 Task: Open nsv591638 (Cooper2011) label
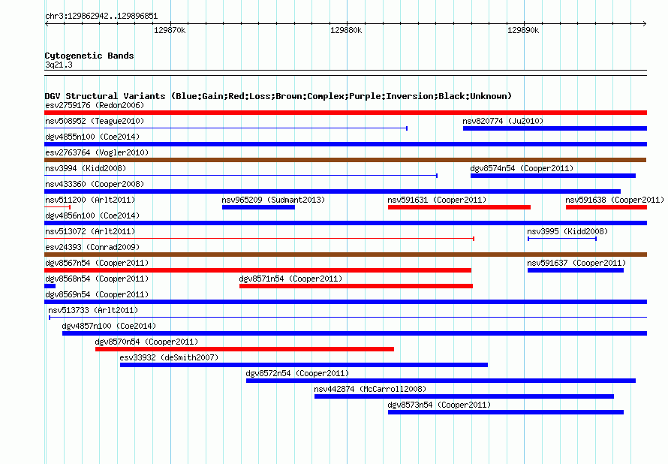[614, 200]
